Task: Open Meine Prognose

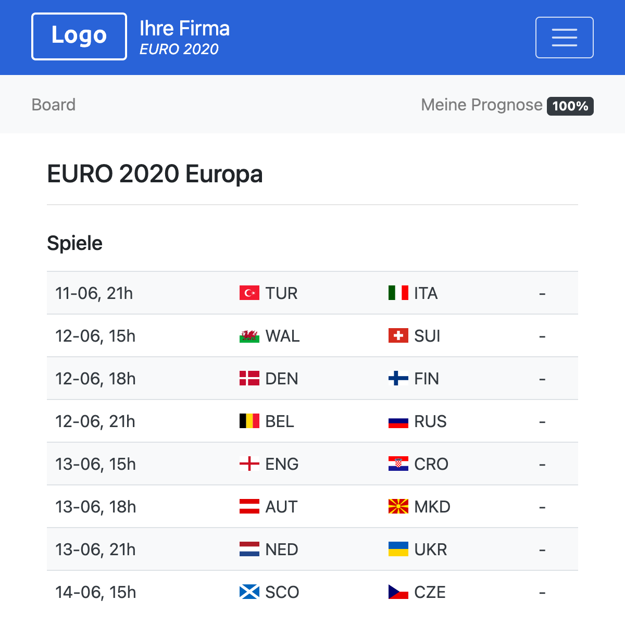Action: (x=482, y=105)
